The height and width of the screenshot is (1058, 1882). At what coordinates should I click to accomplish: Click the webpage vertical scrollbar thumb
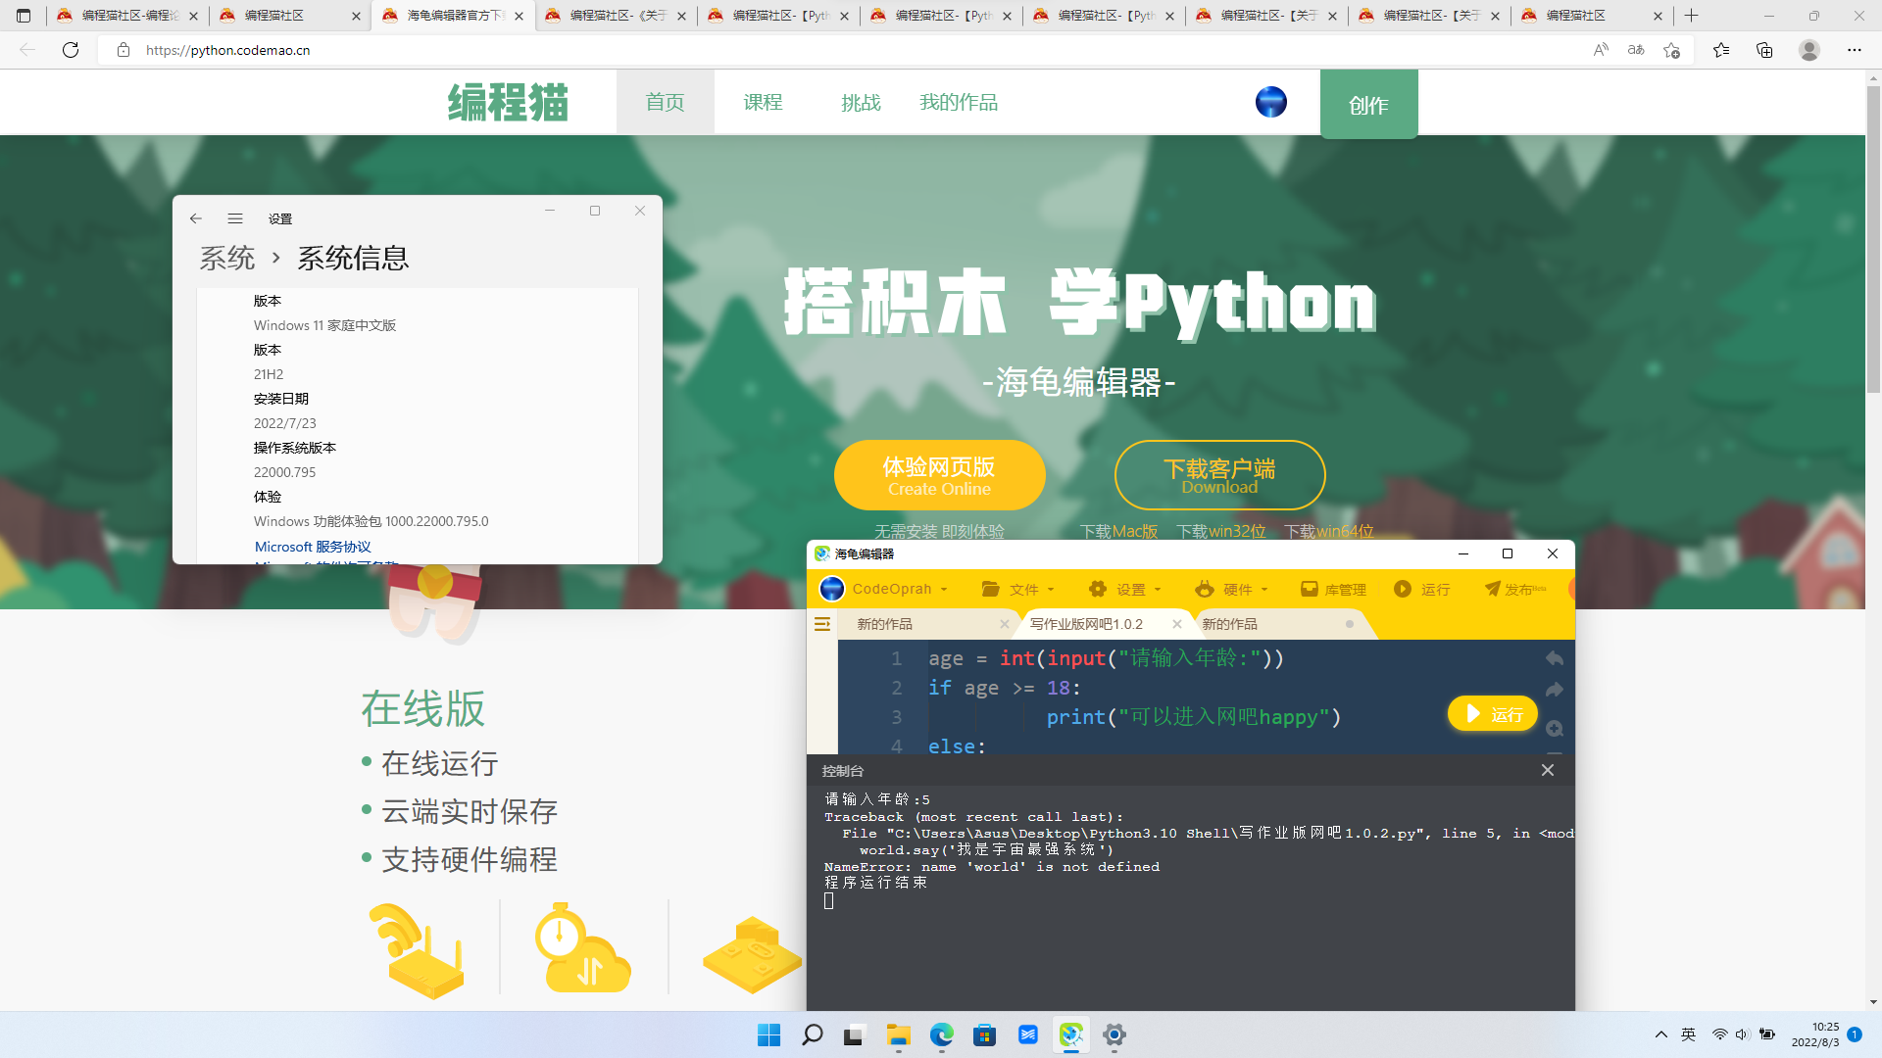click(x=1873, y=239)
